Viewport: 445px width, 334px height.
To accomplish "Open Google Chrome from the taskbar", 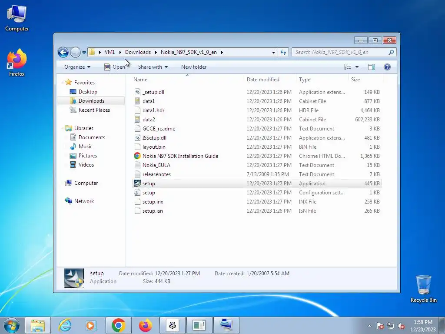I will pos(118,325).
